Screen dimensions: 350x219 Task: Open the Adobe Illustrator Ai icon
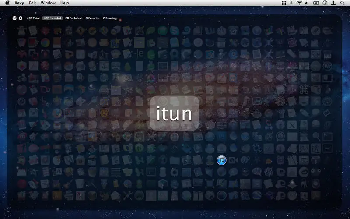click(x=57, y=195)
